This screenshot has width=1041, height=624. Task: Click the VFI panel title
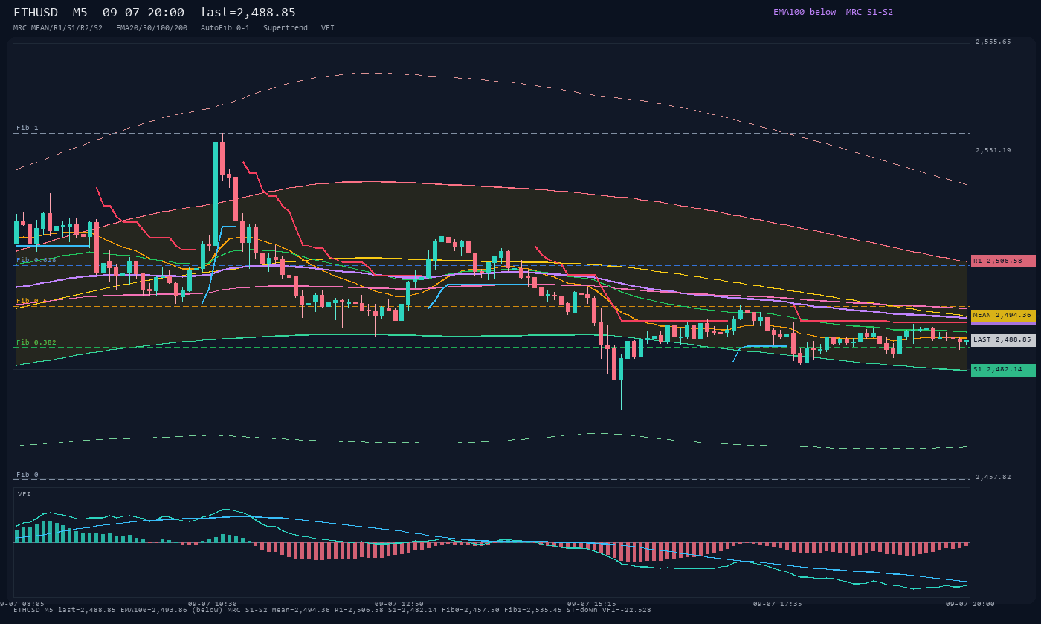click(x=25, y=494)
